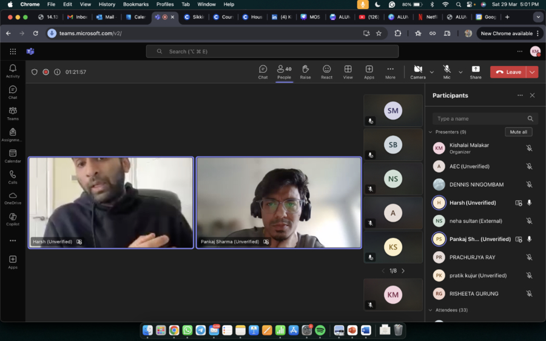The width and height of the screenshot is (546, 341).
Task: Click muted mic icon beside RISHEETA GURUNG
Action: pyautogui.click(x=529, y=294)
